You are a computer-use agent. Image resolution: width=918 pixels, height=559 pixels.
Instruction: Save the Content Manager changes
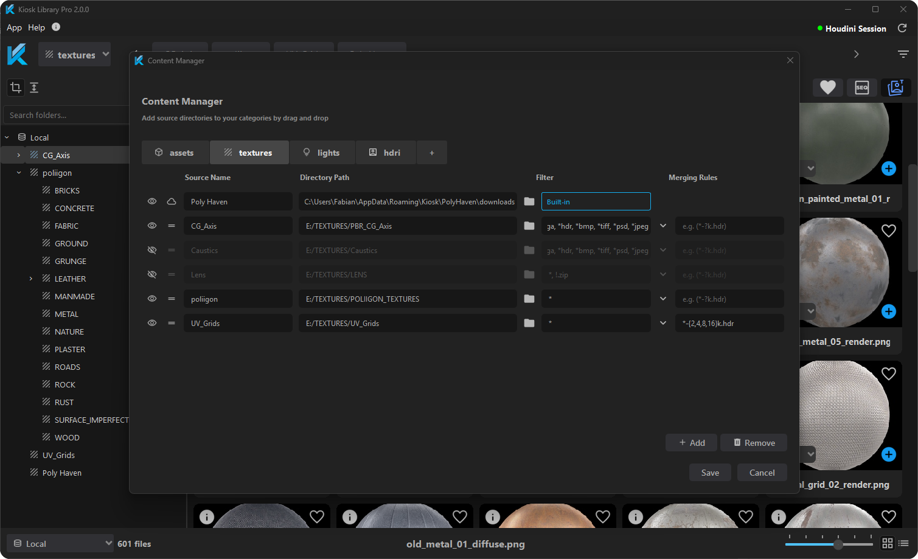(x=709, y=472)
